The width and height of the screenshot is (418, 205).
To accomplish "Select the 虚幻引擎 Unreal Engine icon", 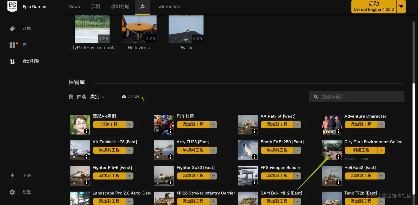I will (12, 61).
